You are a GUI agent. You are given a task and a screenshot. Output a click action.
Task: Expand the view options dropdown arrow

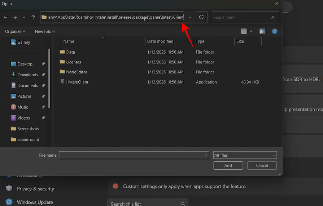251,32
